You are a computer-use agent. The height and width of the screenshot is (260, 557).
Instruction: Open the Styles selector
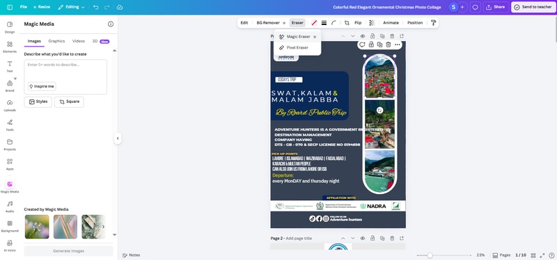click(38, 101)
